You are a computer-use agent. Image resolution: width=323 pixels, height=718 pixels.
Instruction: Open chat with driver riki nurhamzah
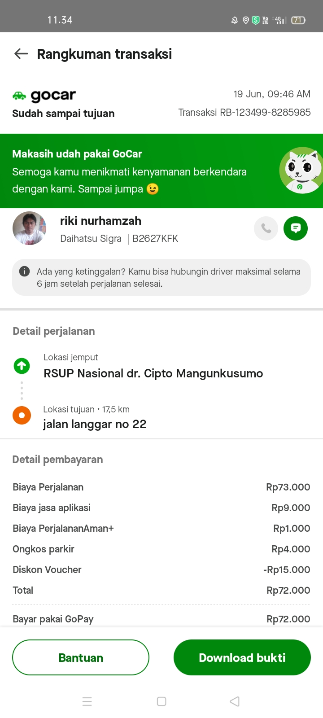pyautogui.click(x=296, y=228)
